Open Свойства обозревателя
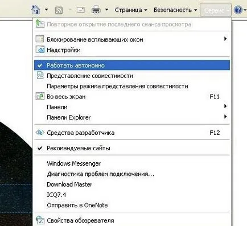Viewport: 247px width, 226px height. pos(132,220)
